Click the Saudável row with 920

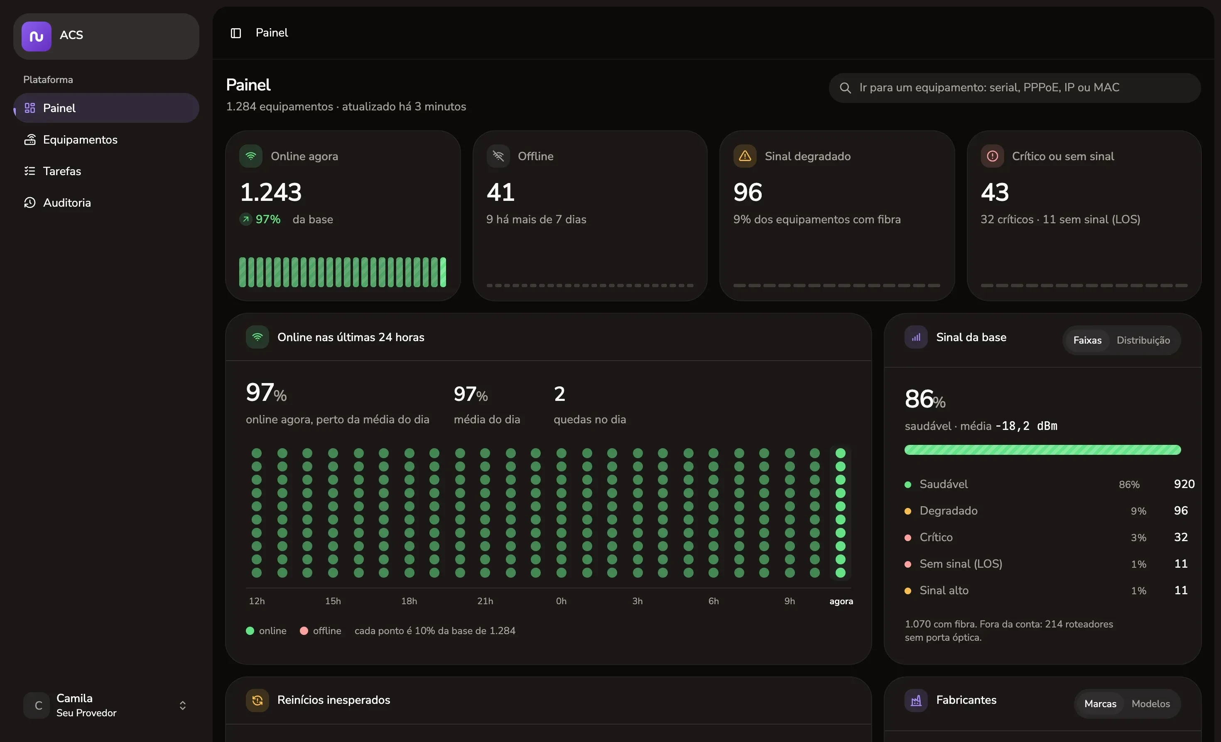pos(1049,484)
